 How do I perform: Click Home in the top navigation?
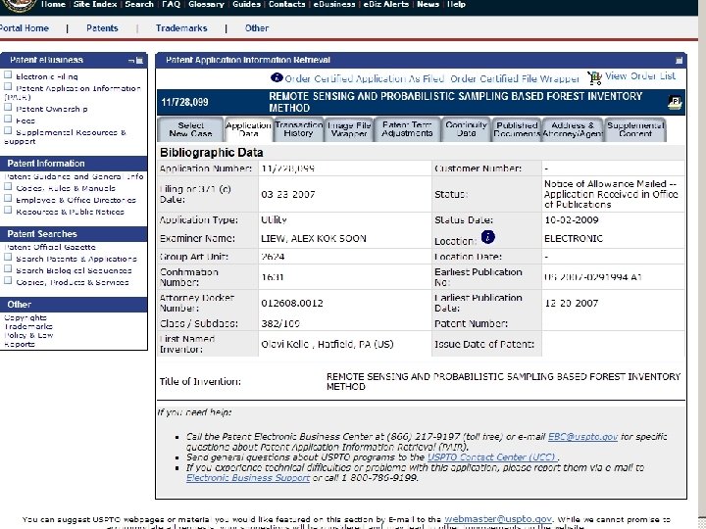pyautogui.click(x=53, y=5)
